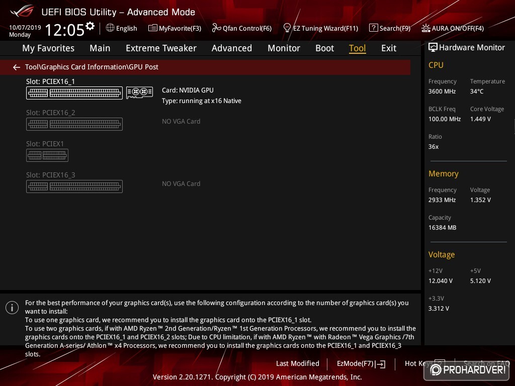
Task: Click 'Type: running at x16 Native' text
Action: [201, 101]
